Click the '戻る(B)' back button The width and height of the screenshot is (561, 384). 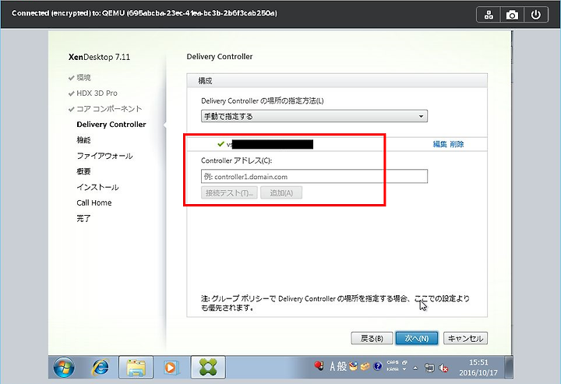click(372, 338)
